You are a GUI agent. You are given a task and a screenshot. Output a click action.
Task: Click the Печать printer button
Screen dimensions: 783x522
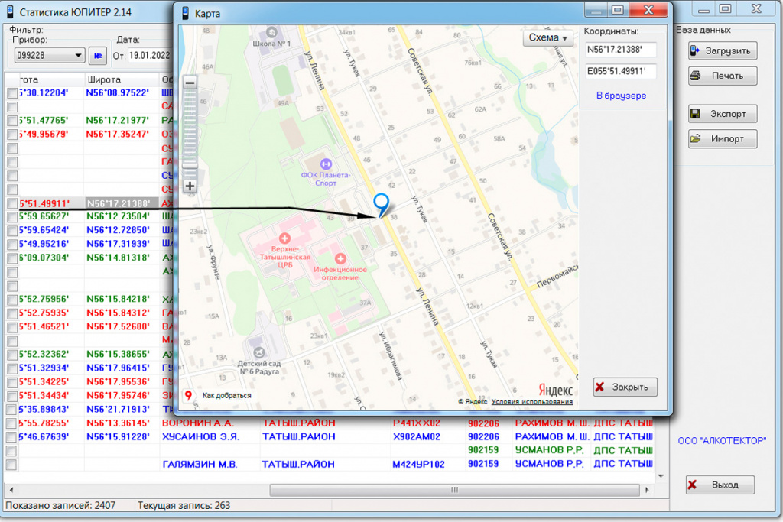pos(722,76)
